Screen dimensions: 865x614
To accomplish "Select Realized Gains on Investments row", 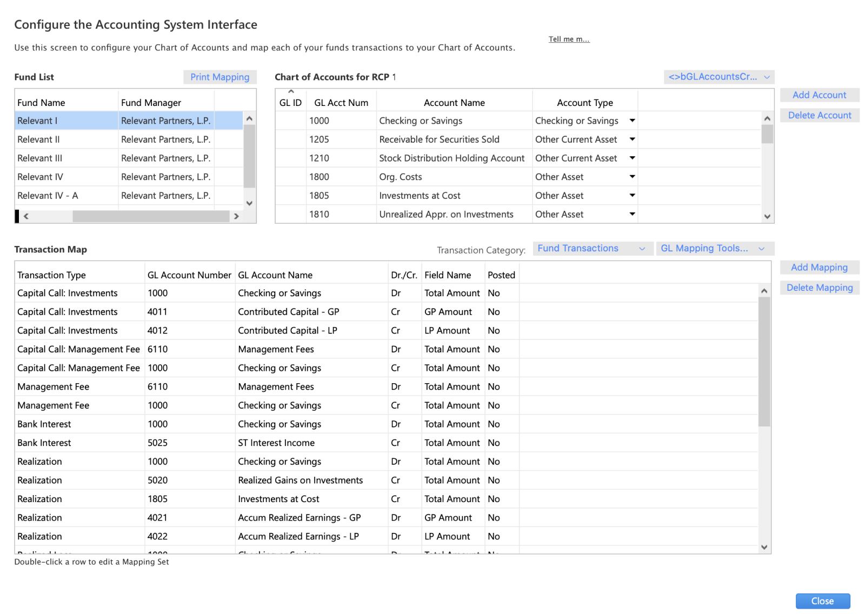I will [x=386, y=480].
